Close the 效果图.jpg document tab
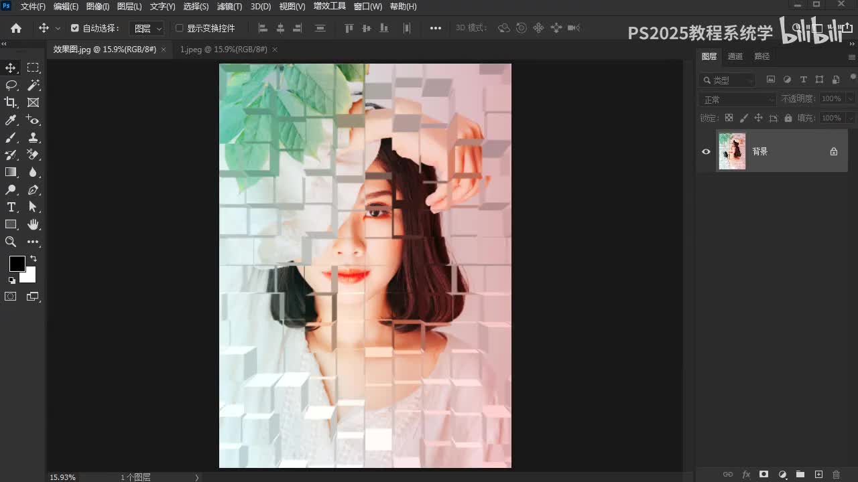Image resolution: width=858 pixels, height=482 pixels. coord(164,50)
